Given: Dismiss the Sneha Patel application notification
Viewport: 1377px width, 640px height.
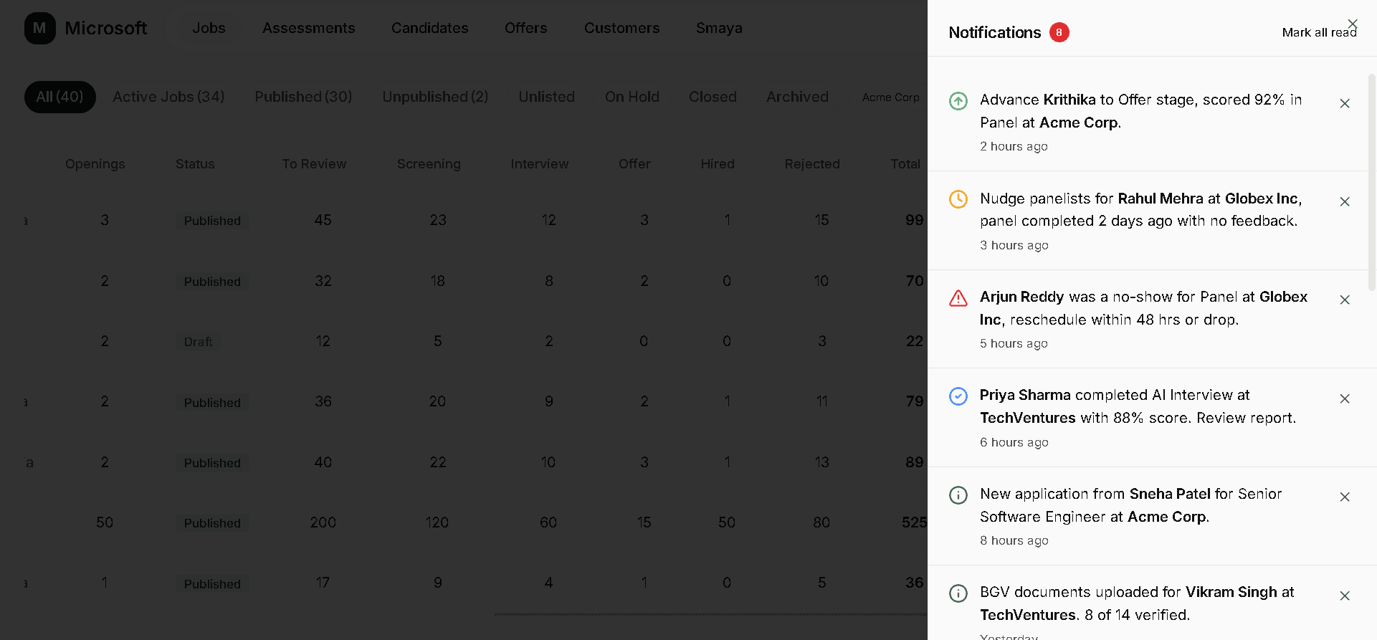Looking at the screenshot, I should (x=1344, y=497).
